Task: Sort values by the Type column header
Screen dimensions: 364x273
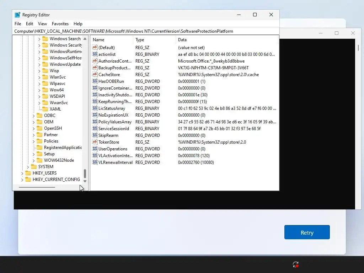Action: (154, 40)
